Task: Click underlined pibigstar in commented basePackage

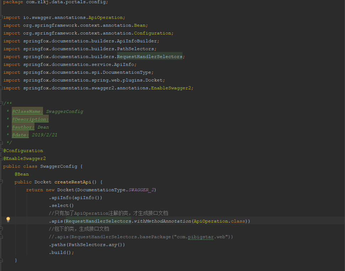Action: point(201,237)
